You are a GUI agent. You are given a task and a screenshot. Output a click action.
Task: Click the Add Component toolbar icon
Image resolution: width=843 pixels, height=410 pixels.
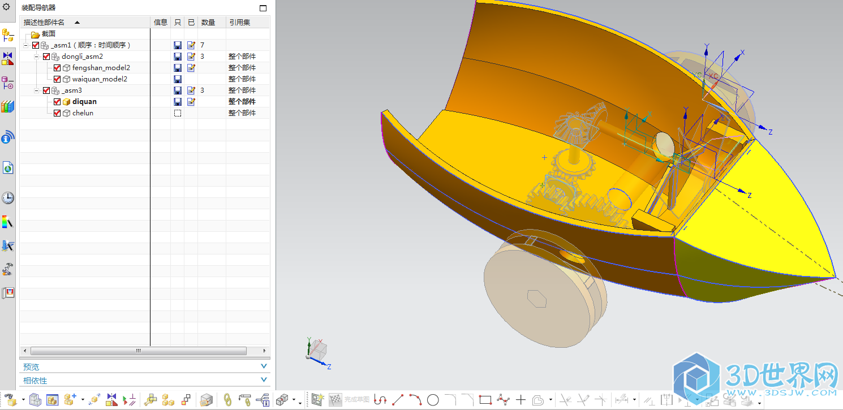70,400
